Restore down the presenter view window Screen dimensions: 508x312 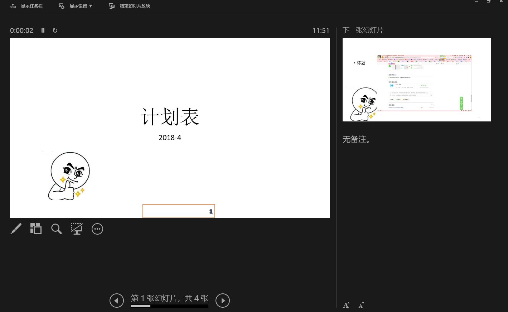(489, 2)
